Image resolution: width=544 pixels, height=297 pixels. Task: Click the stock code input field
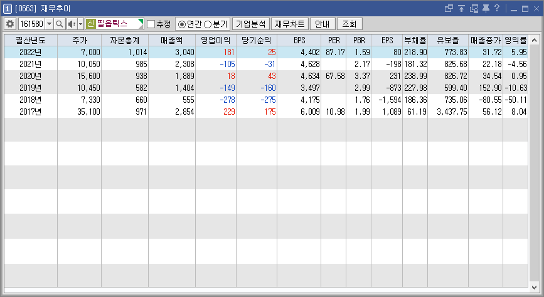31,24
